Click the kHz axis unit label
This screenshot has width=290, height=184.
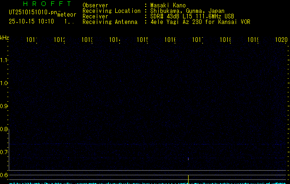(5, 37)
